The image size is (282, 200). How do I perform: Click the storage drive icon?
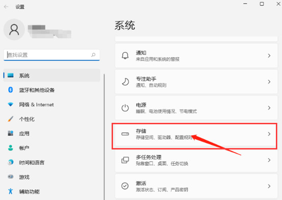tap(125, 134)
